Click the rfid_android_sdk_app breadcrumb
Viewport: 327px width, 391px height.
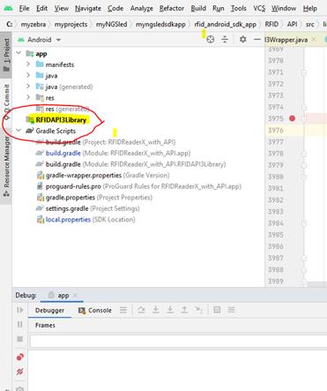tap(225, 24)
